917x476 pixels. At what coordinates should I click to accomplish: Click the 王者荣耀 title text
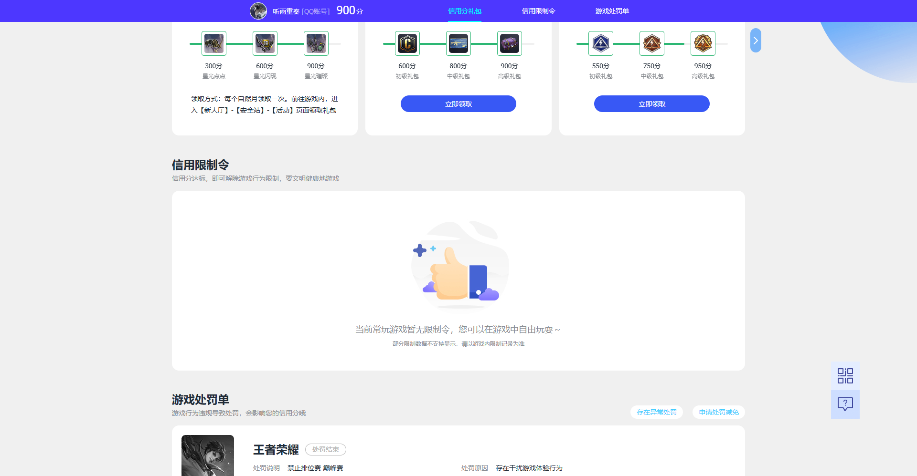(x=276, y=450)
